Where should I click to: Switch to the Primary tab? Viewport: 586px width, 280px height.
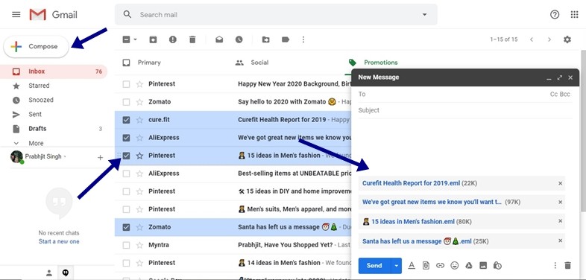point(149,63)
